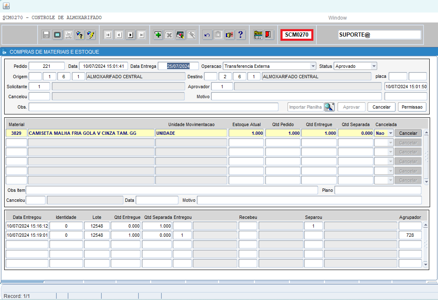
Task: Go to first record arrow icon
Action: coord(108,35)
